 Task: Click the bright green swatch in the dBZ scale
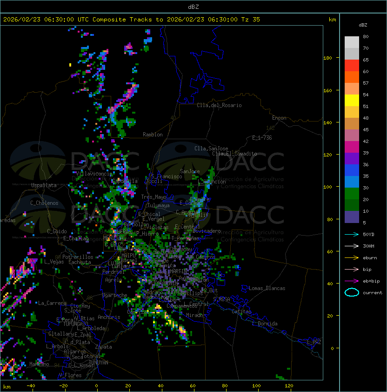tap(352, 193)
